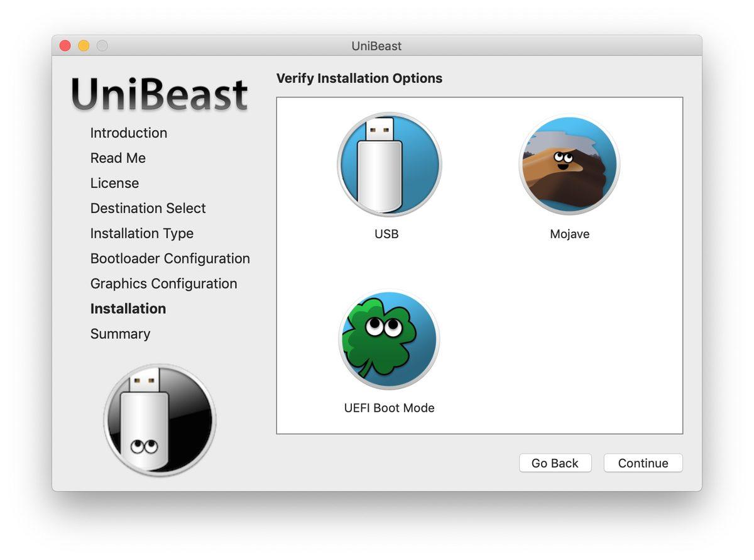
Task: Select the Summary step in sidebar
Action: point(120,334)
